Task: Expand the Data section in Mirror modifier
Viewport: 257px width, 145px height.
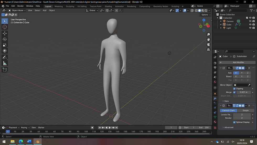Action: pyautogui.click(x=225, y=101)
